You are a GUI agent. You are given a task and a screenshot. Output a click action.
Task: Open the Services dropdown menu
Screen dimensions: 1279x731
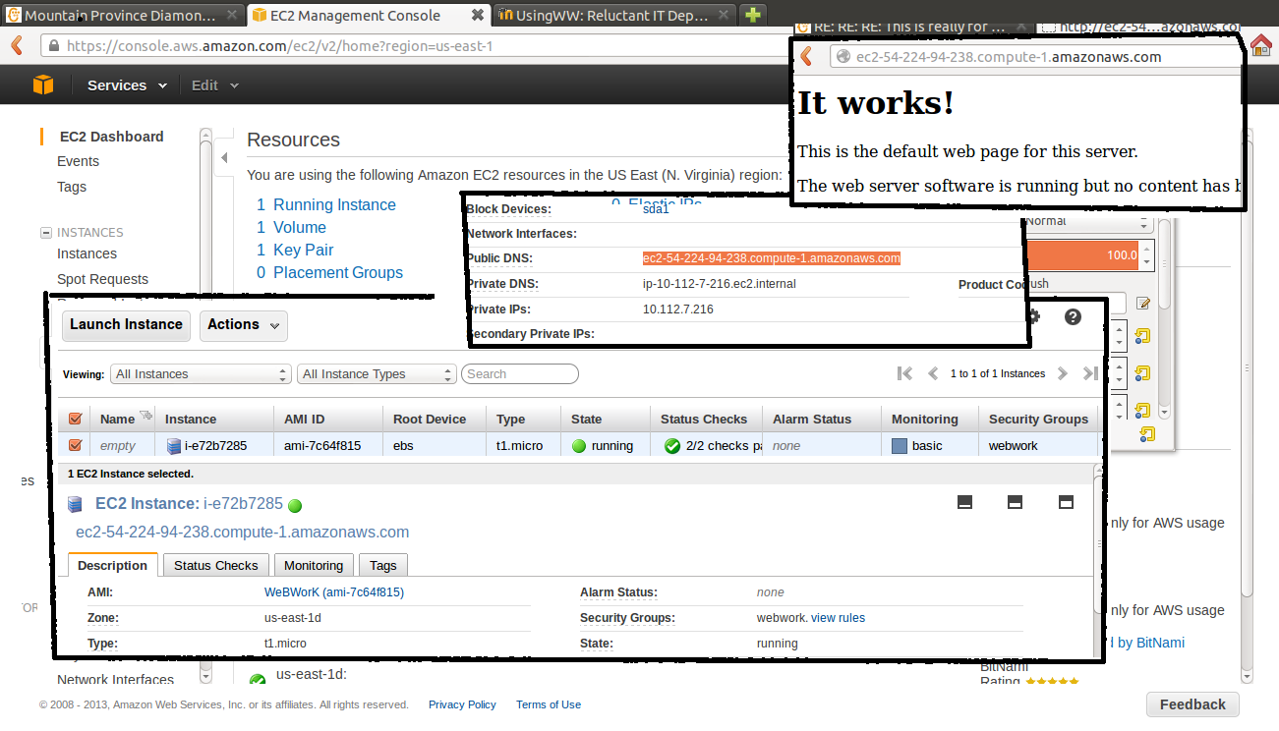128,85
